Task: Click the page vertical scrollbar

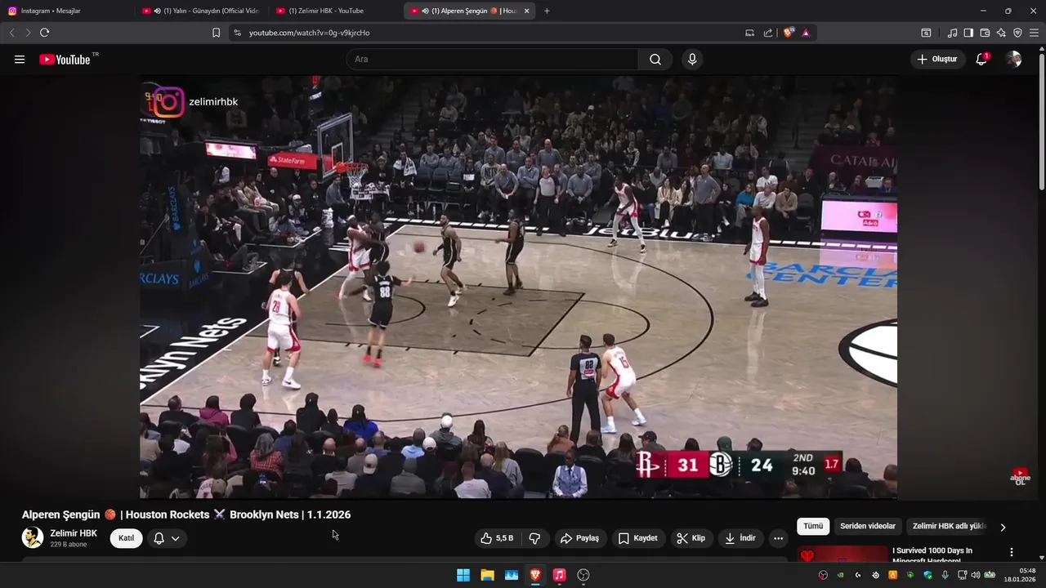Action: [x=1041, y=122]
